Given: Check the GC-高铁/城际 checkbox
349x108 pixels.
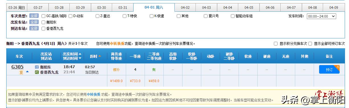Looking at the screenshot, I should [x=44, y=16].
